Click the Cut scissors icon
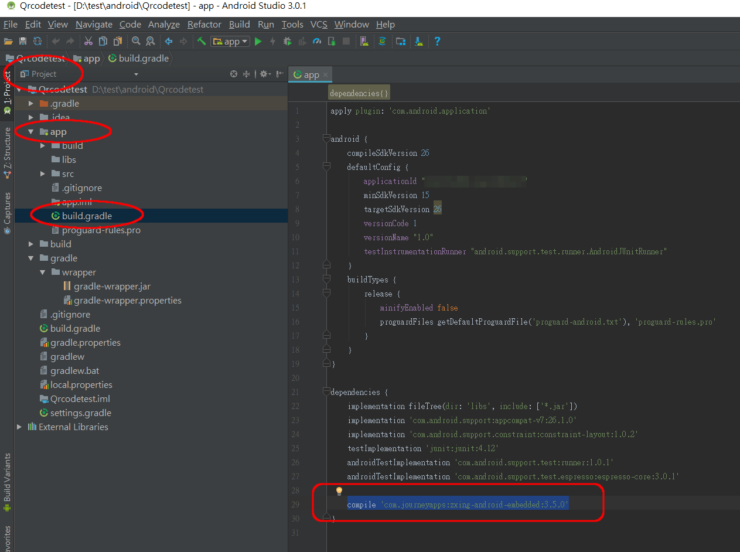The height and width of the screenshot is (552, 740). point(88,41)
